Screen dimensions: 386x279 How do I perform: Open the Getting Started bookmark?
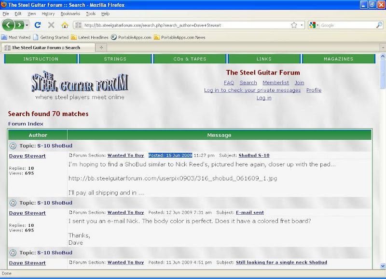pyautogui.click(x=51, y=38)
